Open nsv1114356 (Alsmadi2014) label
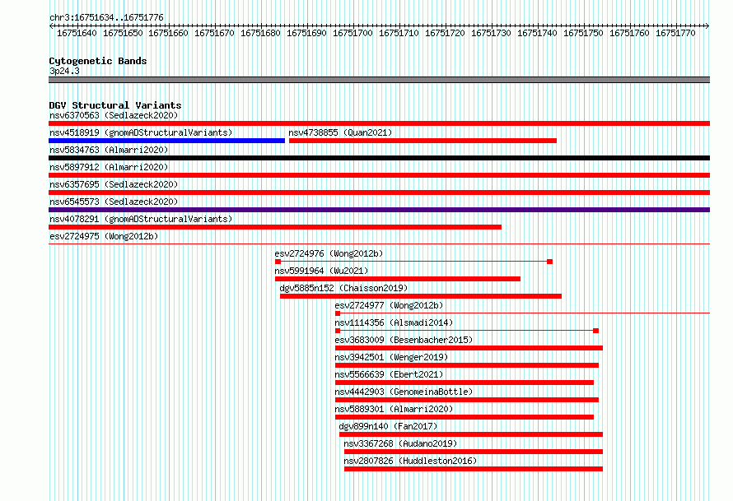This screenshot has height=501, width=733. 394,322
